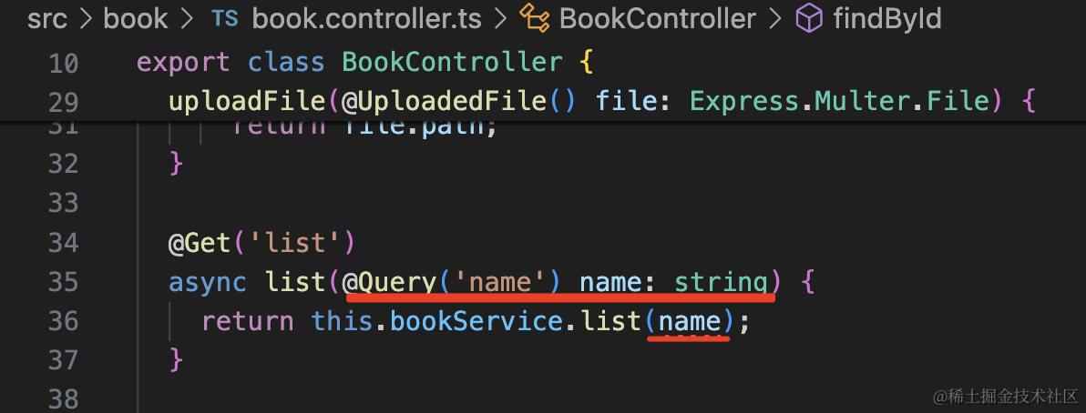Open the src folder breadcrumb
1086x413 pixels.
pyautogui.click(x=47, y=18)
